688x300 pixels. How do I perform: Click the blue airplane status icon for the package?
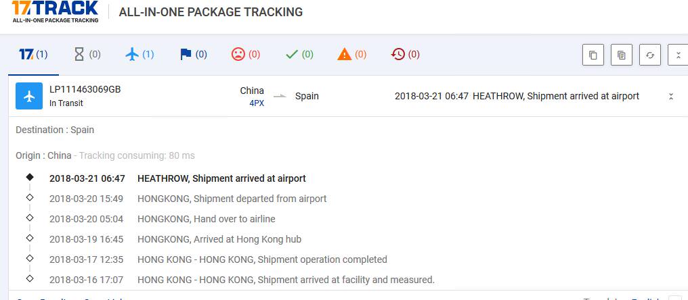[29, 96]
